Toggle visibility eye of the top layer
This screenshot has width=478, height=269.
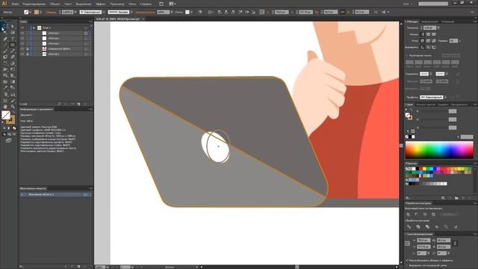coord(22,28)
